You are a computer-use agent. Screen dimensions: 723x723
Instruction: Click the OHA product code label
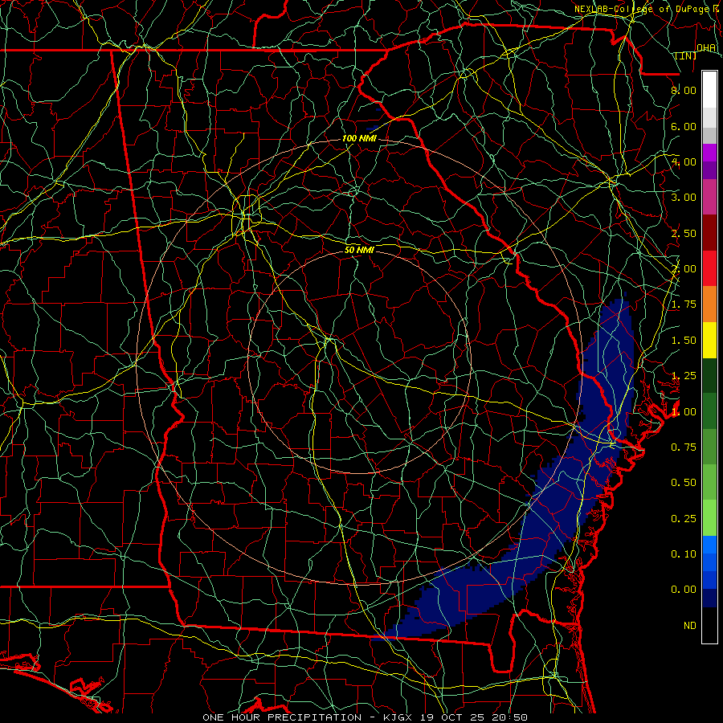click(706, 47)
